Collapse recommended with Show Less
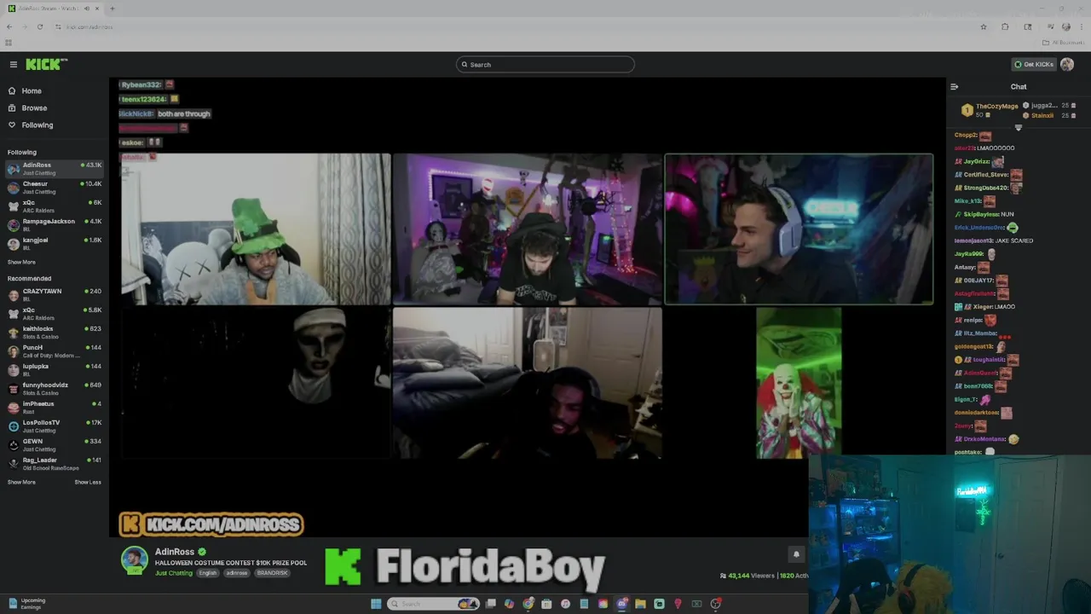 pos(88,483)
